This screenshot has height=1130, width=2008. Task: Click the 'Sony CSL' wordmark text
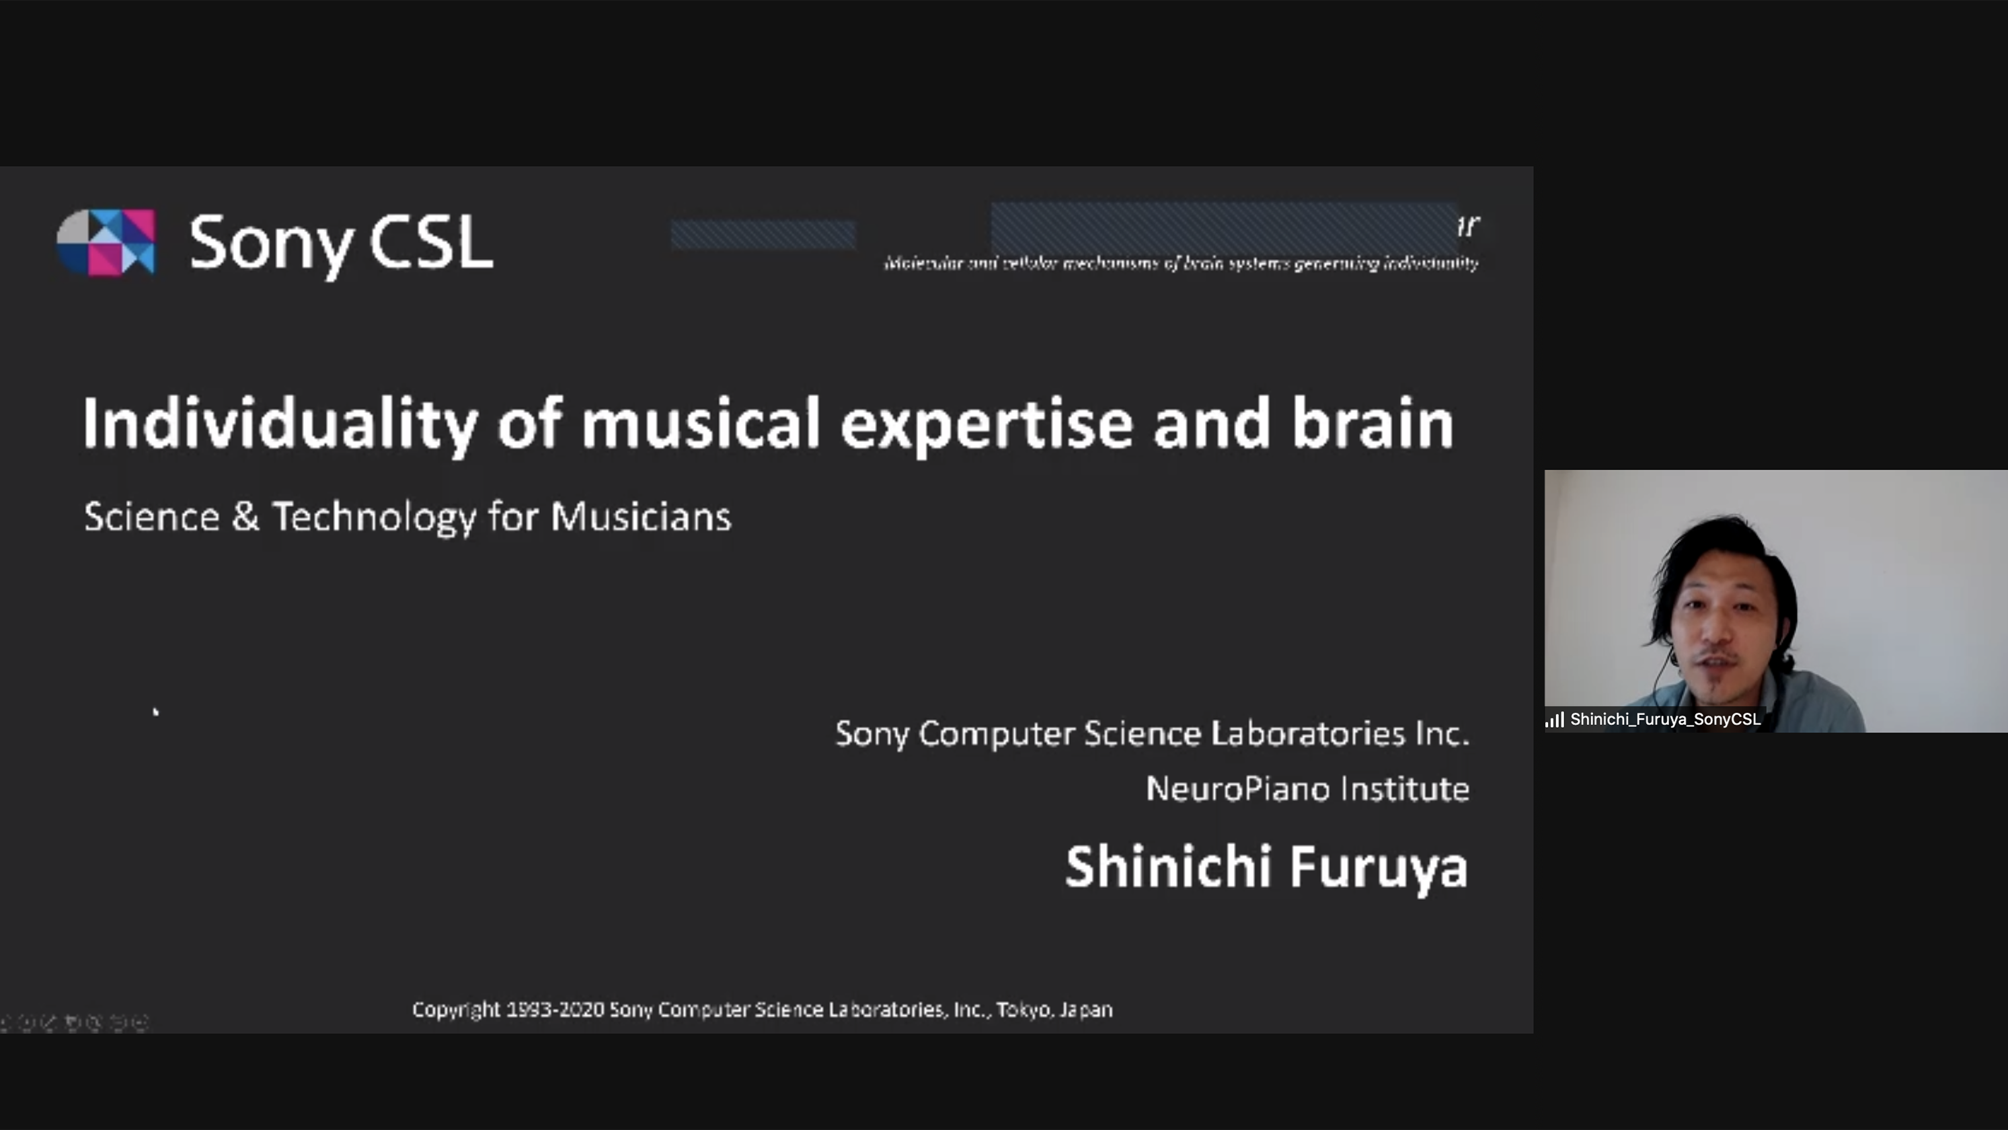click(341, 244)
